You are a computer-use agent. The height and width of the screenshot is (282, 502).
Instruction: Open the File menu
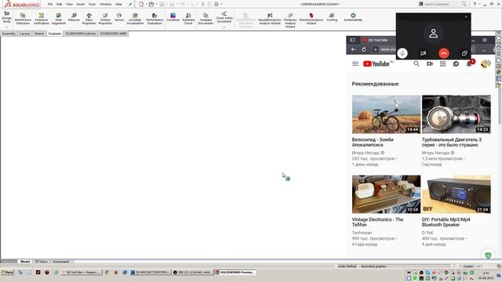click(50, 4)
